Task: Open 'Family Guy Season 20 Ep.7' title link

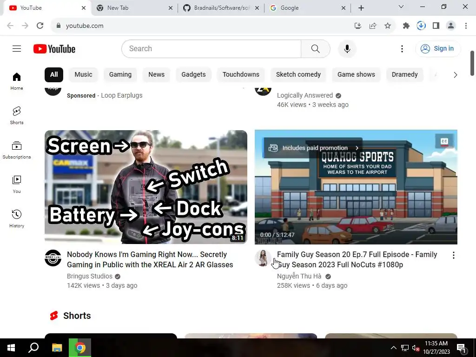Action: click(x=357, y=259)
